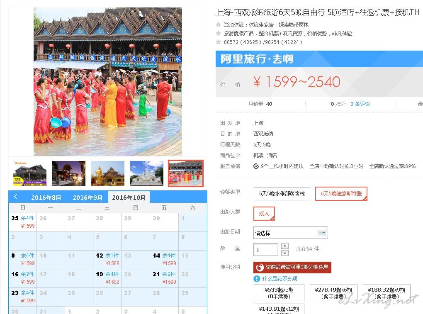Increase quantity with the up arrow
The width and height of the screenshot is (423, 314).
[x=285, y=246]
